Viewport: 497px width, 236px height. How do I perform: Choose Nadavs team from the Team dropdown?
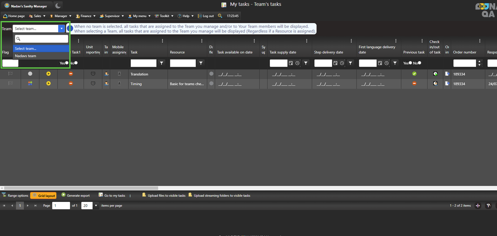pyautogui.click(x=26, y=56)
